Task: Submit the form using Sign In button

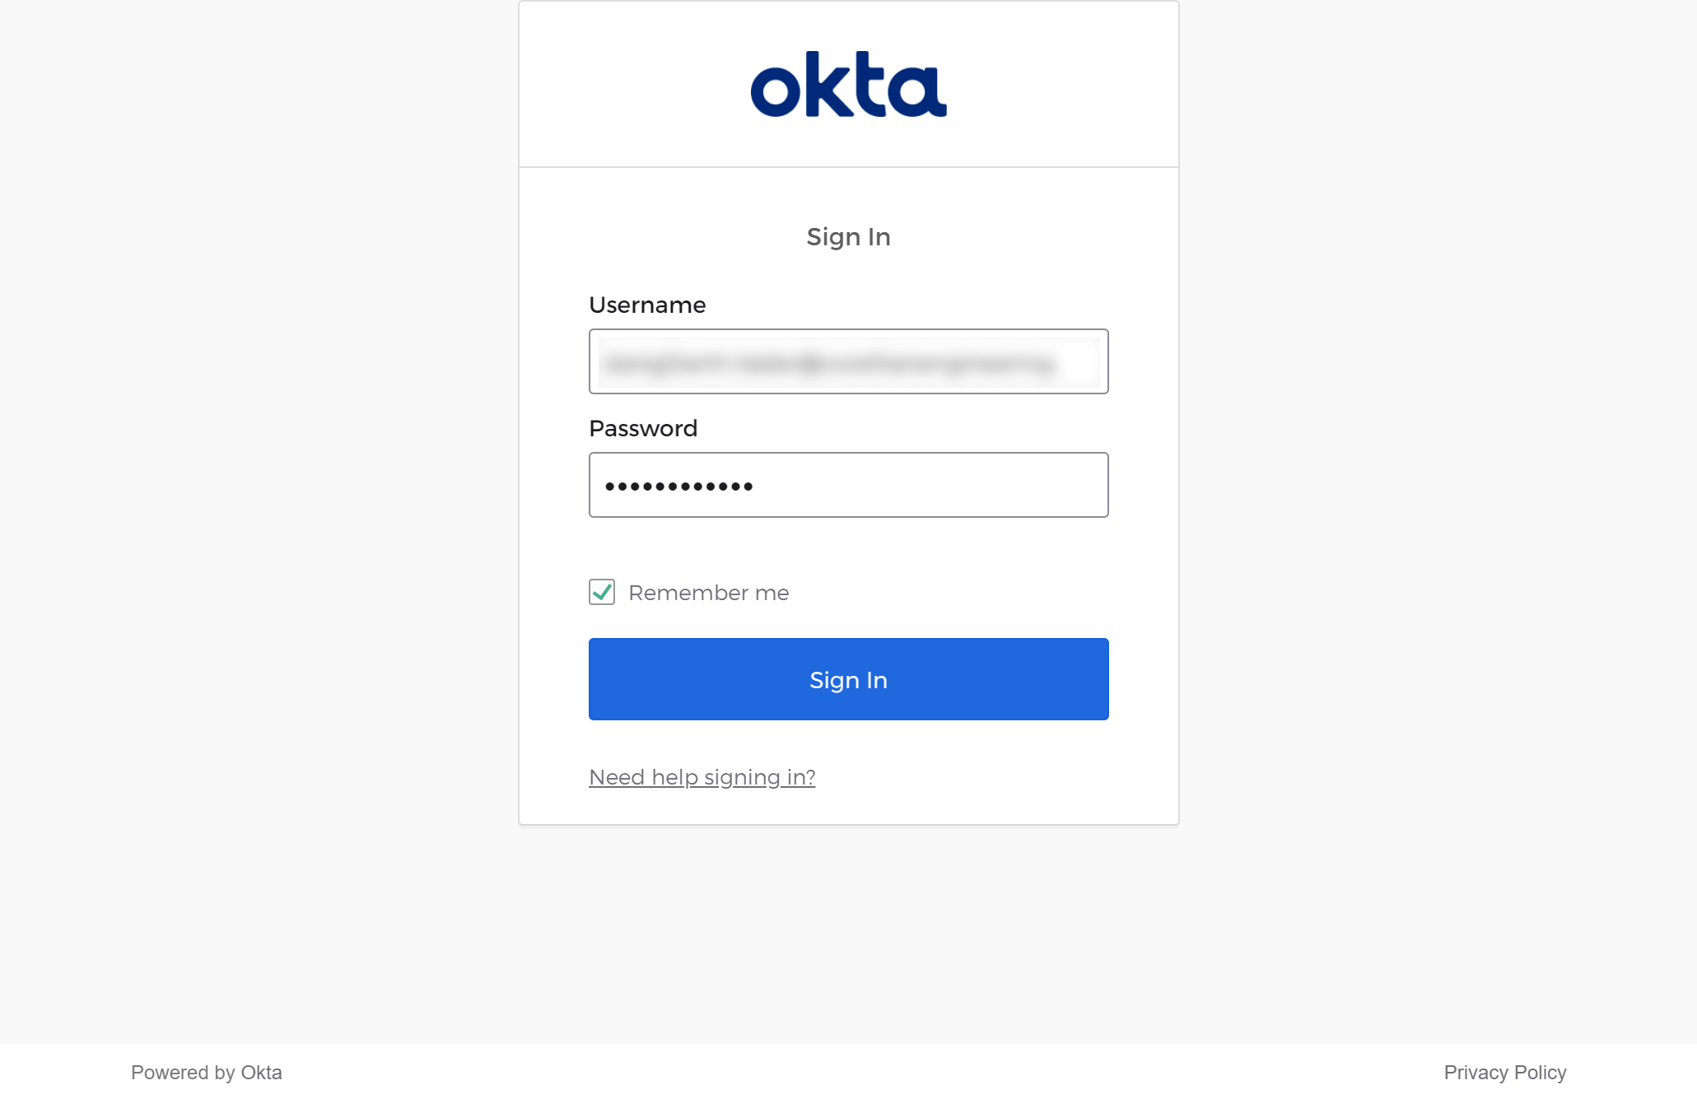Action: 848,679
